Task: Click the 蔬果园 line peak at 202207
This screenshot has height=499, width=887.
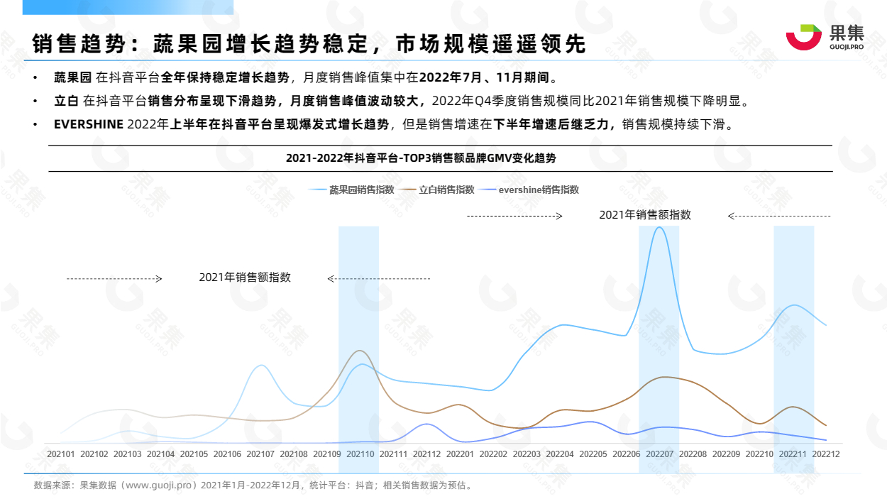Action: tap(659, 228)
